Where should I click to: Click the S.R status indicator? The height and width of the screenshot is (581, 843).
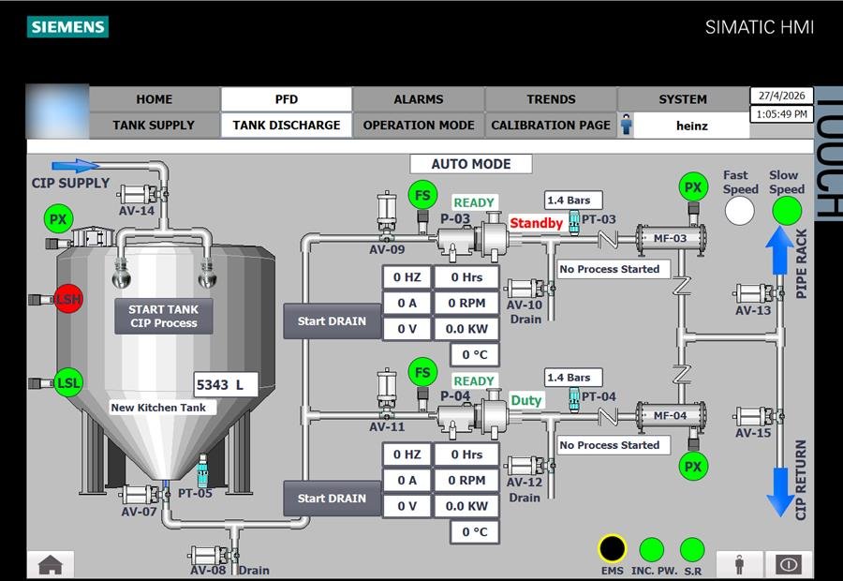point(692,550)
